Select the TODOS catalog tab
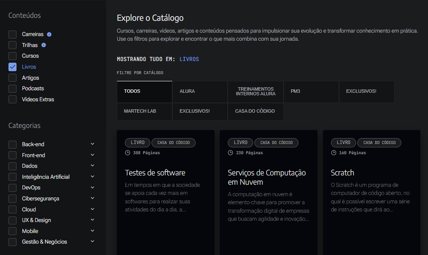 (x=144, y=91)
